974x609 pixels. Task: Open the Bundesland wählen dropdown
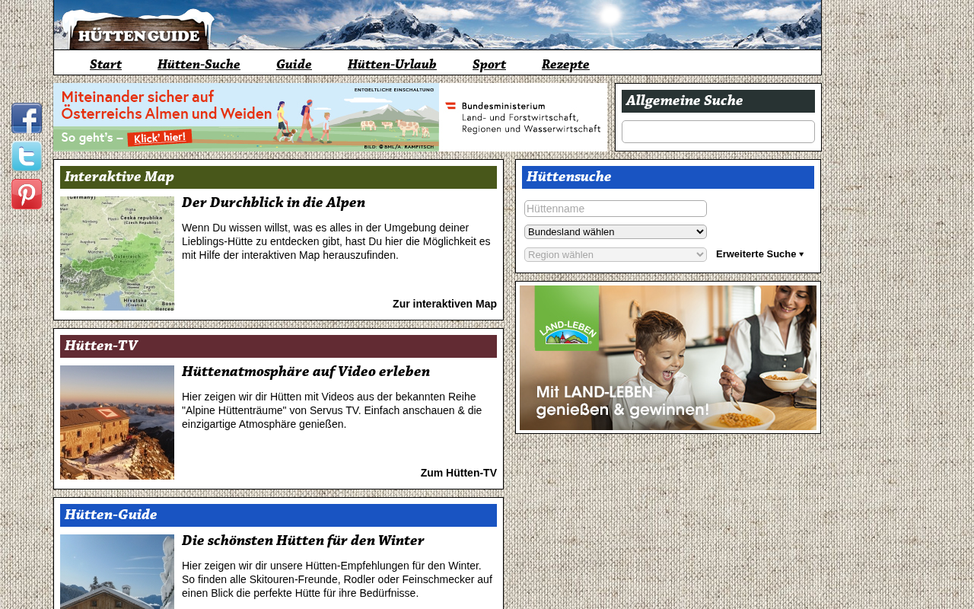[x=616, y=231]
